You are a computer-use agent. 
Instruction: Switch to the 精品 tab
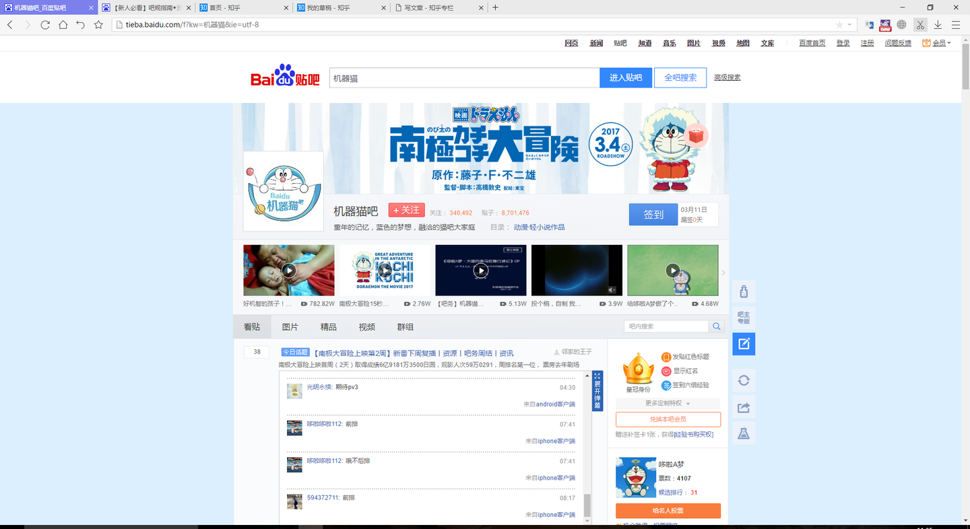click(x=329, y=326)
